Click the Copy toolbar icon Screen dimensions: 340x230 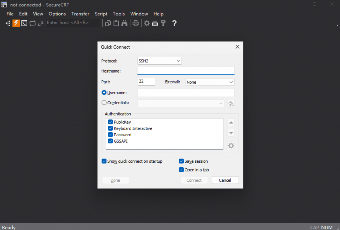(x=108, y=23)
